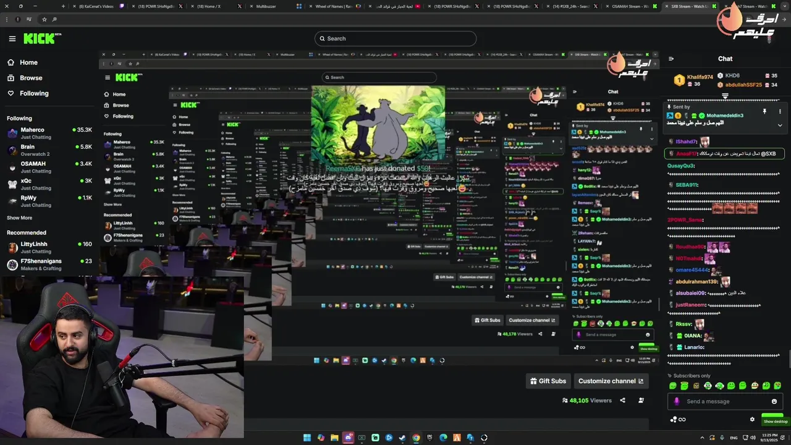Screen dimensions: 791x445
Task: Expand Show More followed channels
Action: pyautogui.click(x=19, y=218)
